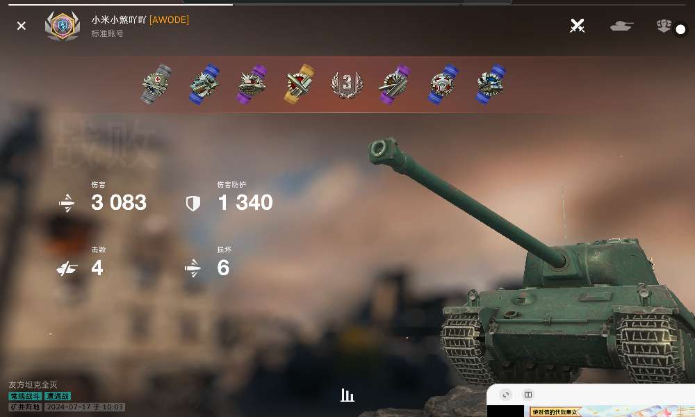Click the refresh arrows icon in overlay window
This screenshot has width=695, height=417.
(506, 394)
